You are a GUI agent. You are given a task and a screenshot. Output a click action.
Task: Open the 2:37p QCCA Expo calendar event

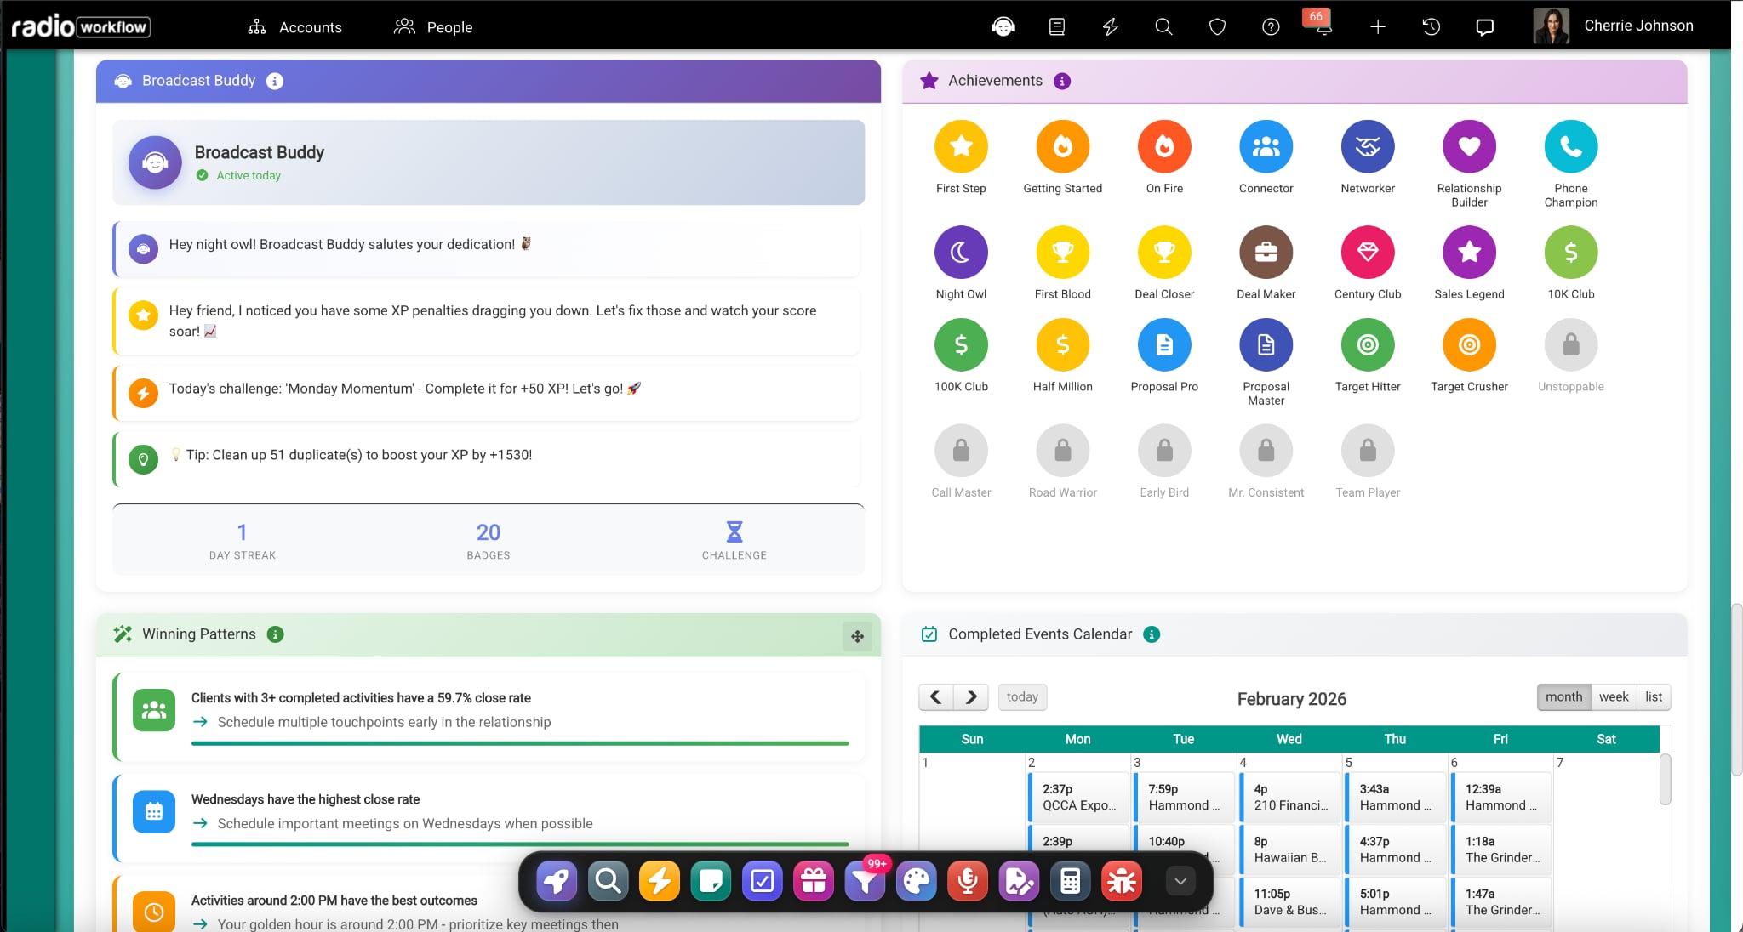tap(1077, 797)
